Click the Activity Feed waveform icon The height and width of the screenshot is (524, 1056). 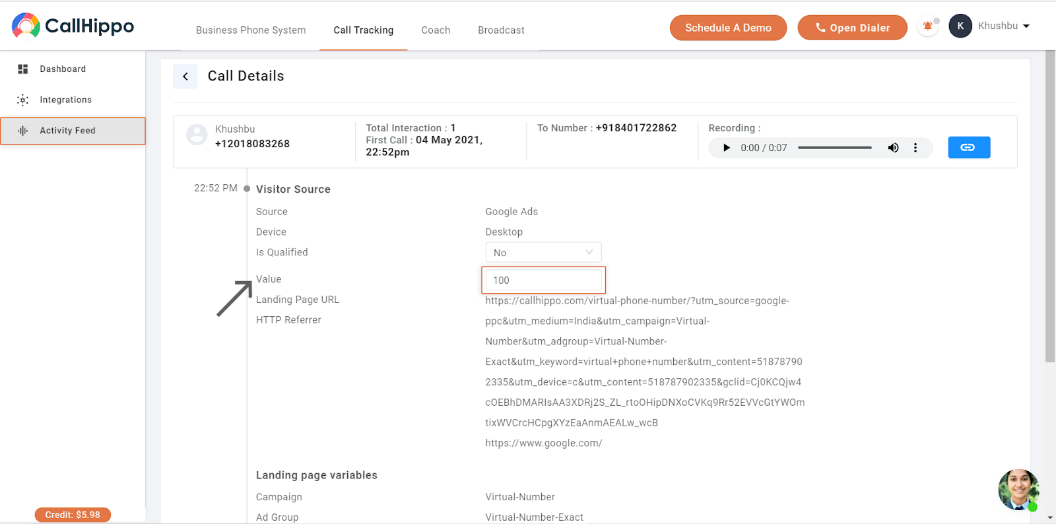(23, 131)
